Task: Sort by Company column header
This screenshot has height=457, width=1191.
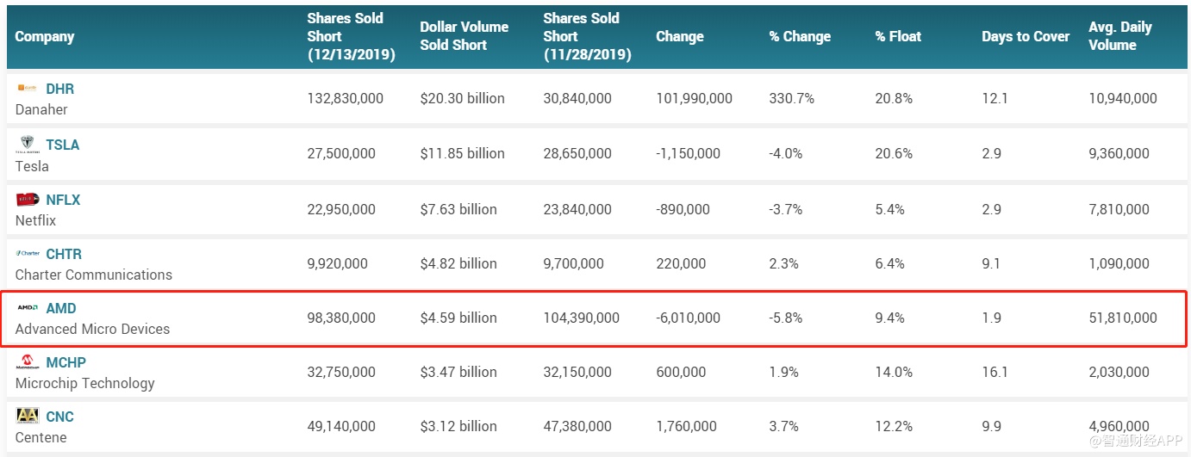Action: coord(45,36)
